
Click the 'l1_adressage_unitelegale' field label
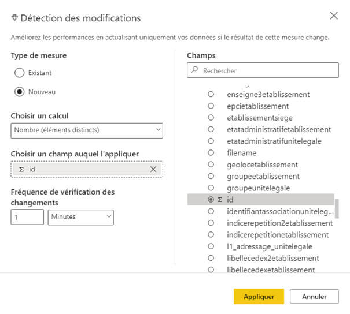tap(270, 246)
